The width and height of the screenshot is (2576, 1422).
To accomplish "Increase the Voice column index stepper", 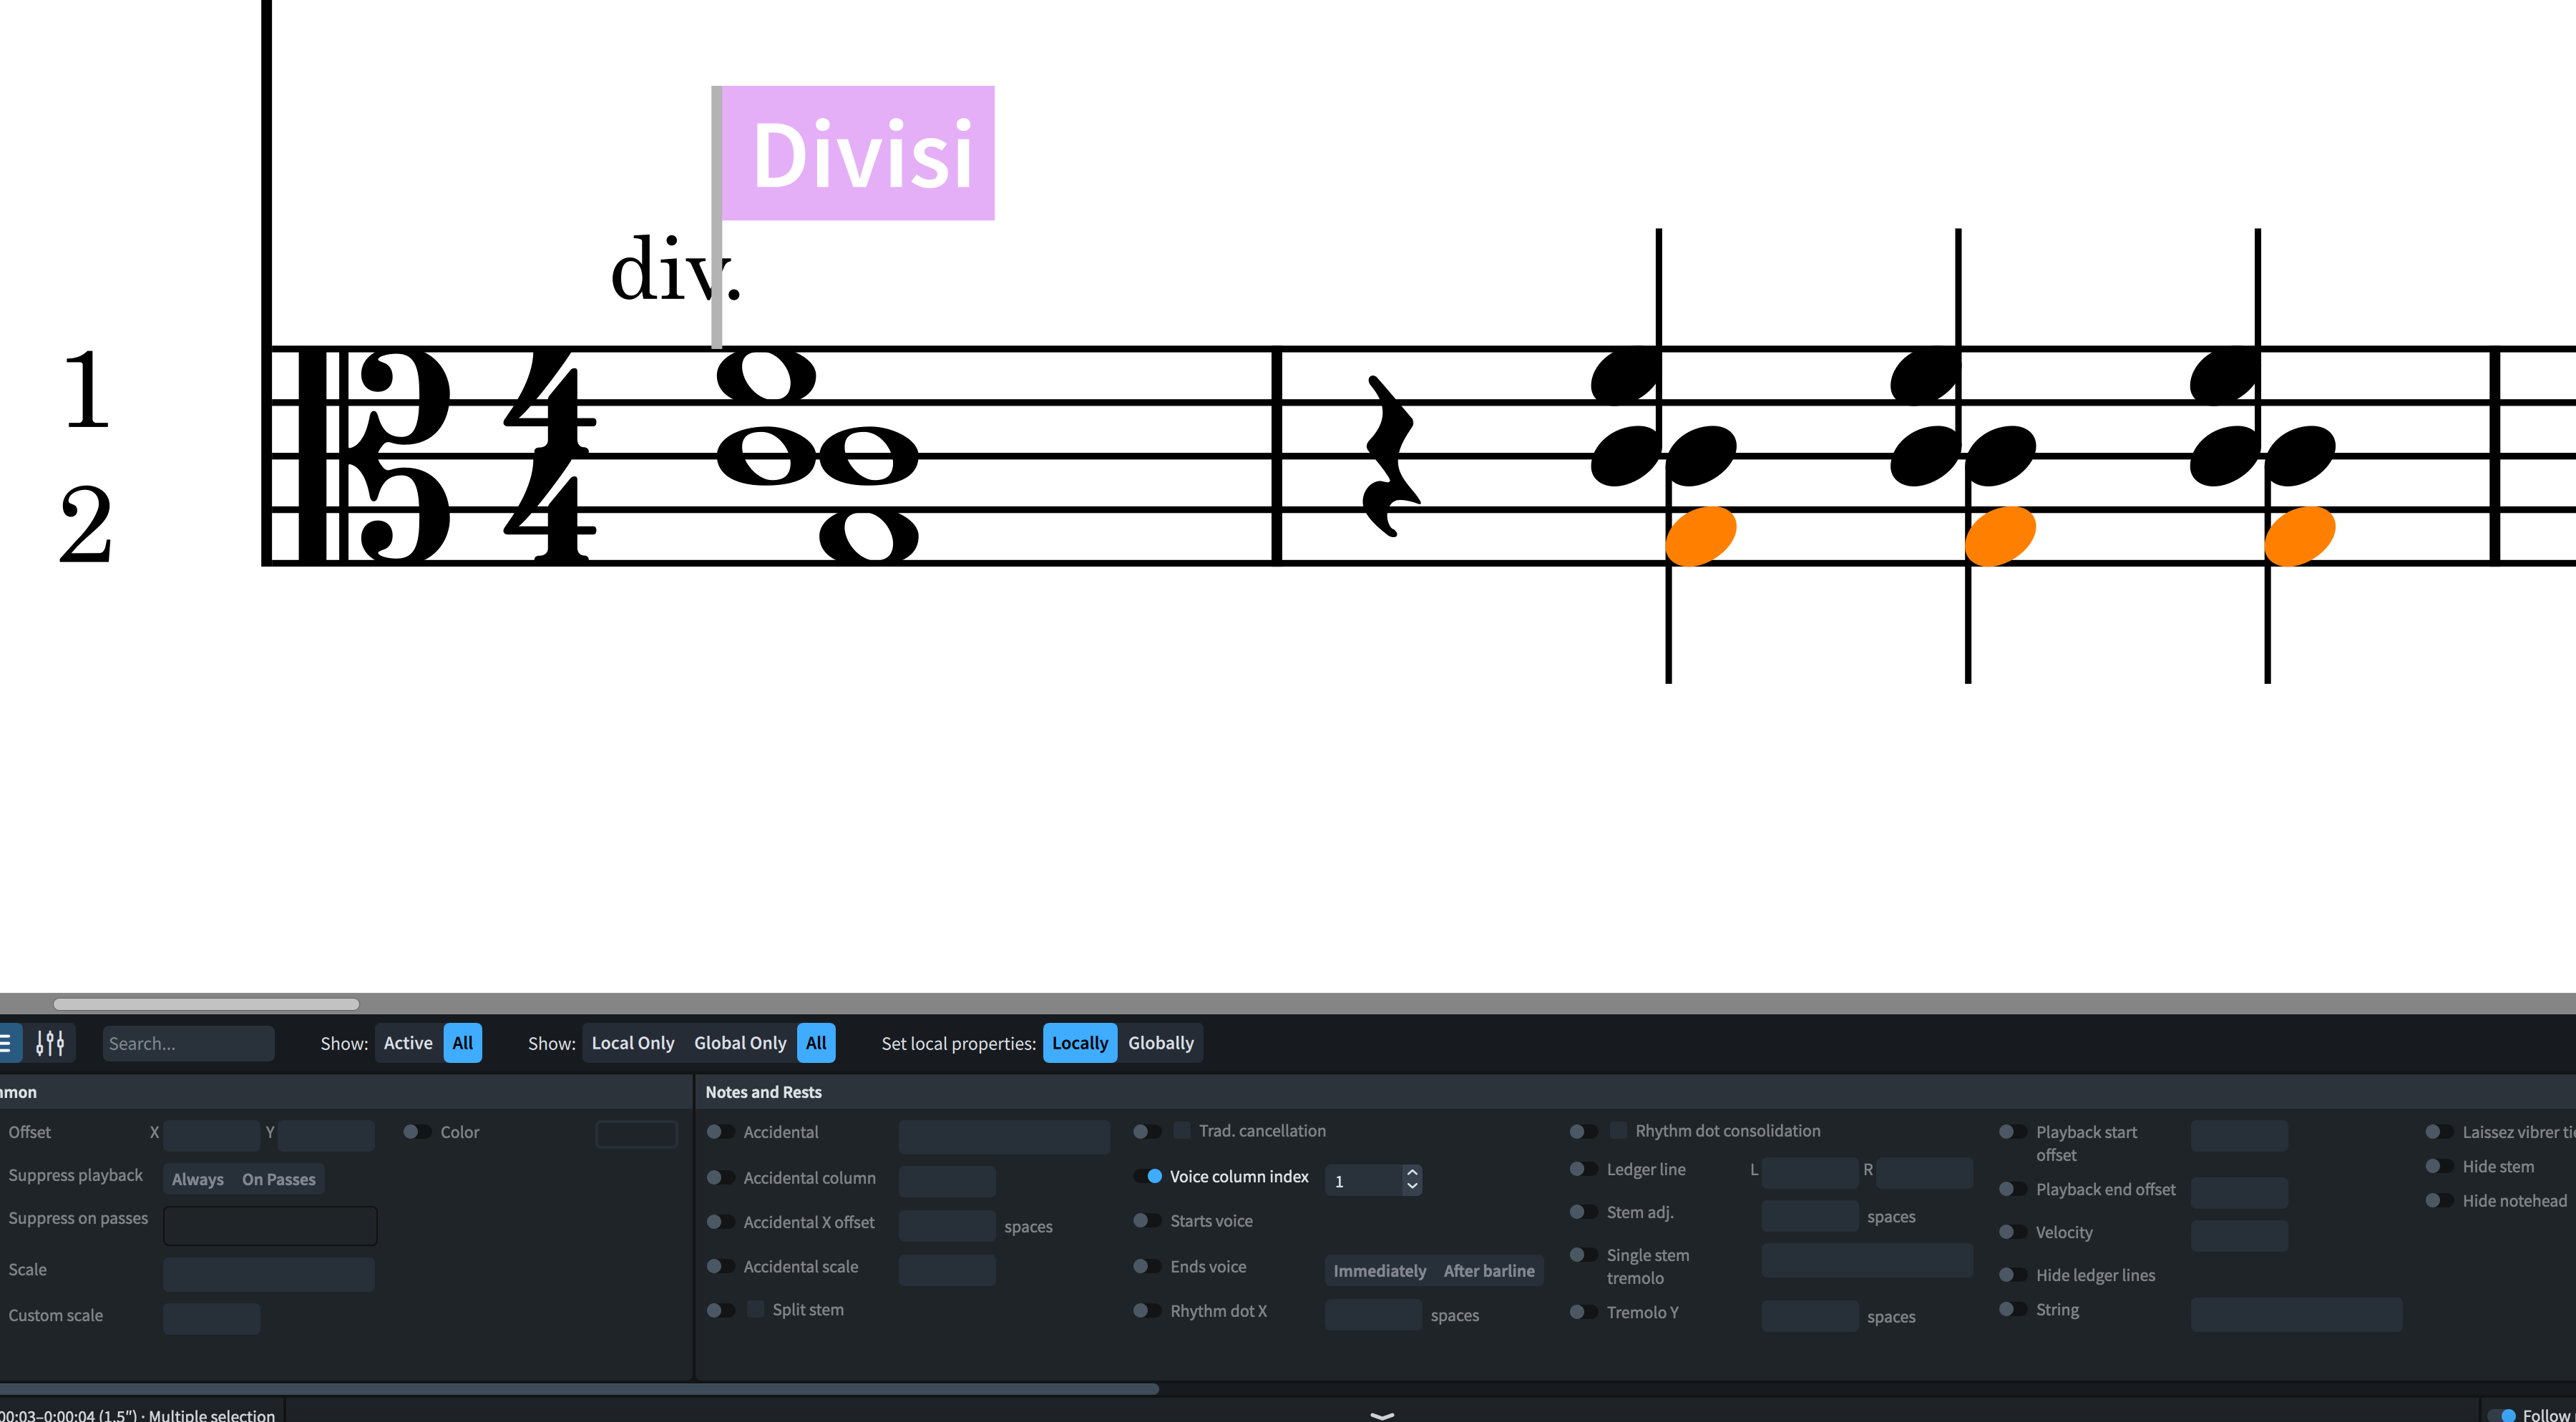I will point(1412,1173).
